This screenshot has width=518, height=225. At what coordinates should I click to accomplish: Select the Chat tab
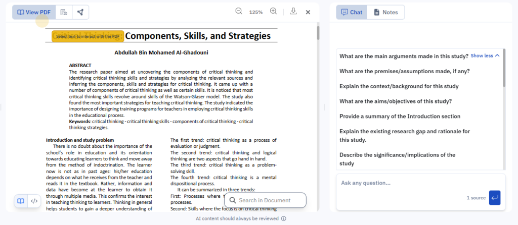coord(352,12)
